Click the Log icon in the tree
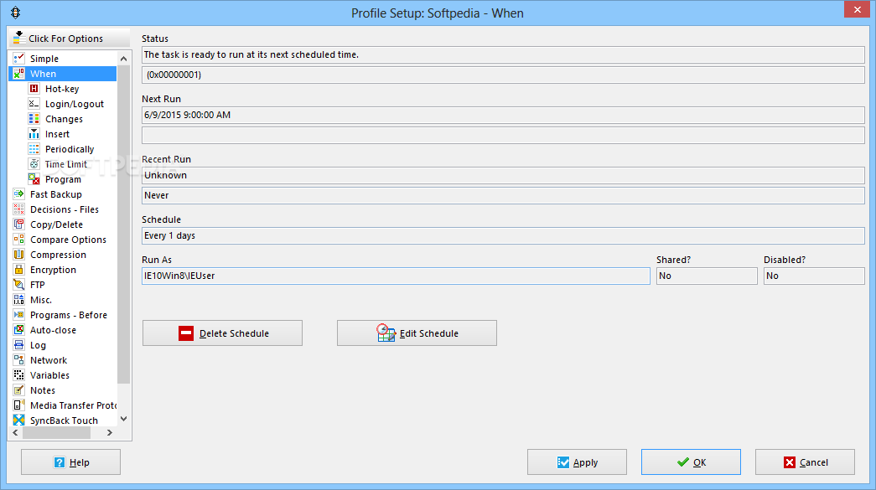876x490 pixels. pos(19,345)
